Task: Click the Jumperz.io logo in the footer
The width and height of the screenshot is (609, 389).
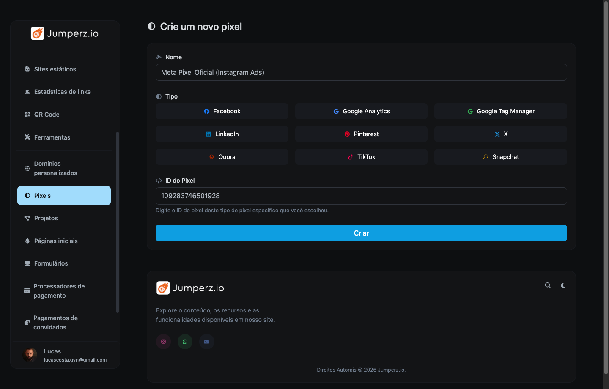Action: pyautogui.click(x=190, y=288)
